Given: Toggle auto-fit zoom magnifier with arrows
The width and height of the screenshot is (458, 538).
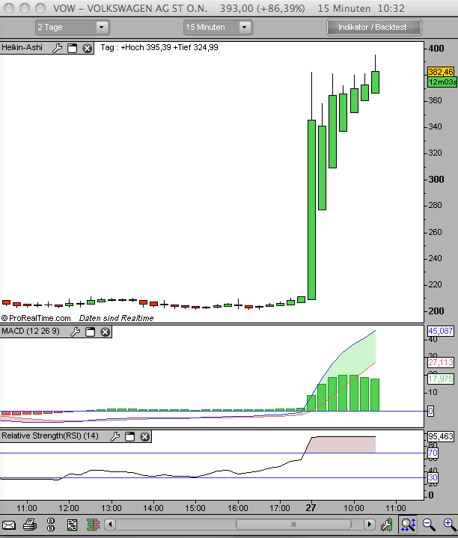Looking at the screenshot, I should click(x=409, y=525).
